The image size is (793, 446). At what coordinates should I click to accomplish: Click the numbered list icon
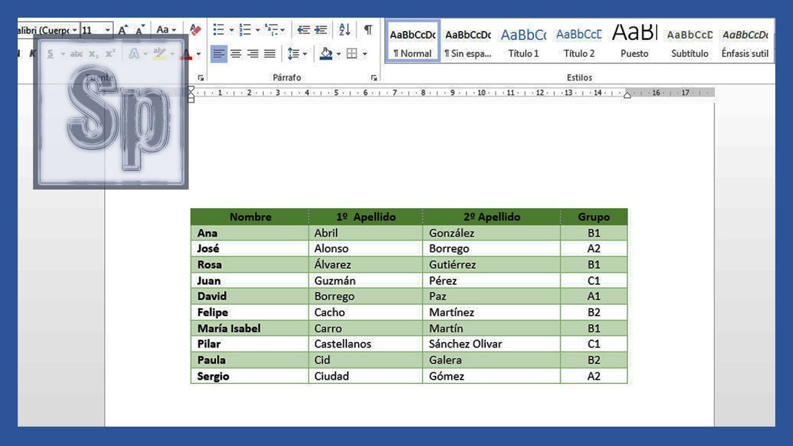tap(245, 30)
